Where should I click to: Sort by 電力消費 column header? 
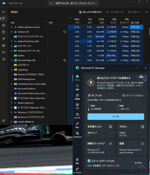coord(136,21)
